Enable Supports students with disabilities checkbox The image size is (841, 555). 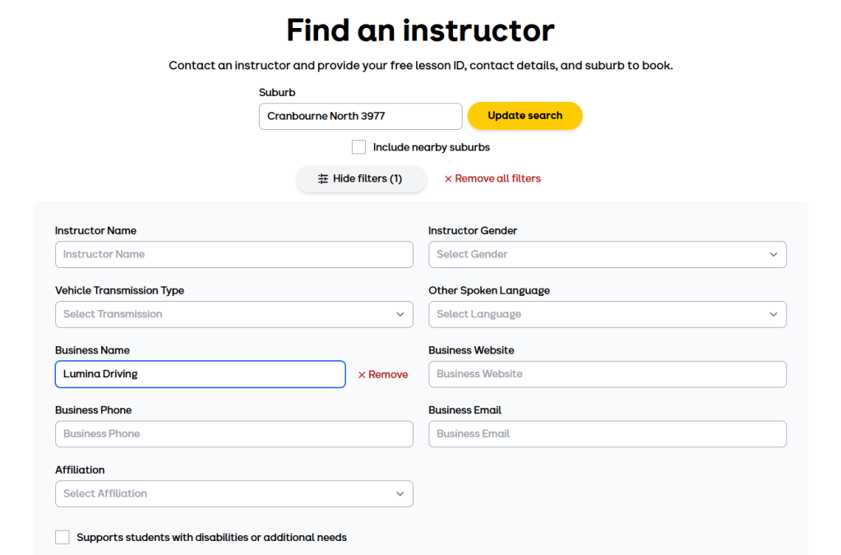62,537
